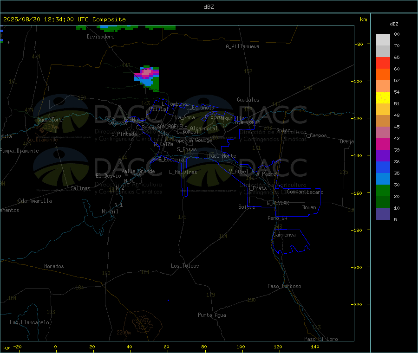Click the dark purple 5-10 dBZ legend swatch
This screenshot has height=353, width=418.
coord(383,214)
